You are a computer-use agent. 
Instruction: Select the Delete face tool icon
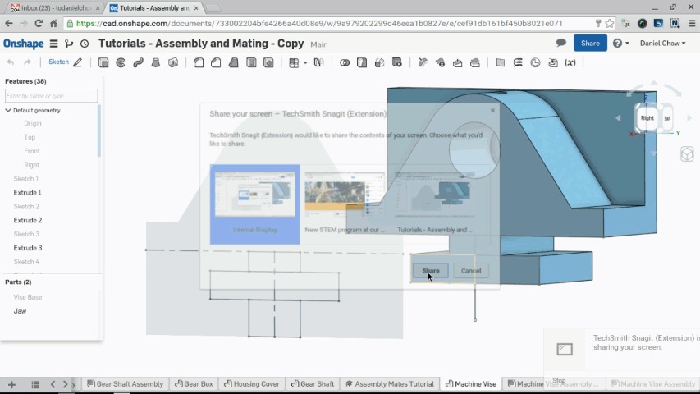(x=440, y=62)
